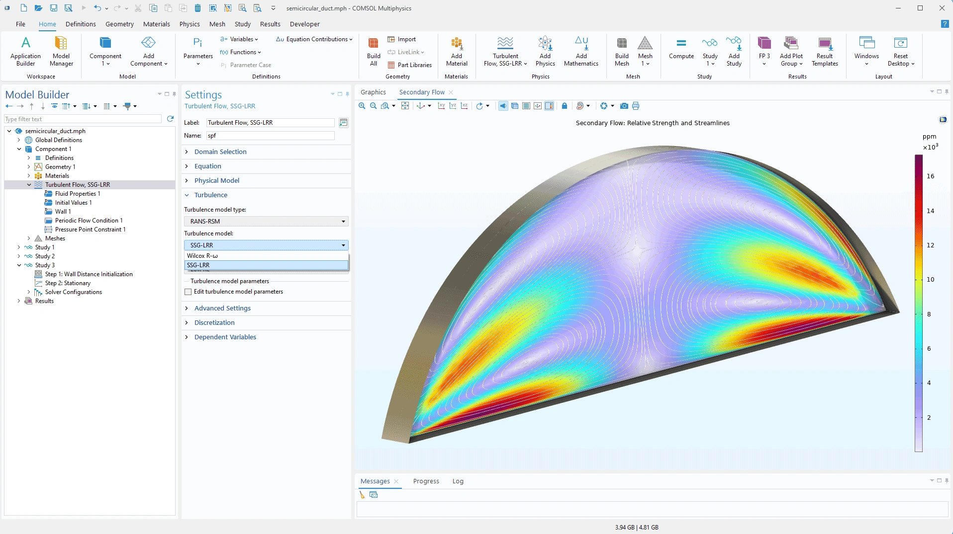Expand the Results tree node
Image resolution: width=953 pixels, height=534 pixels.
19,301
